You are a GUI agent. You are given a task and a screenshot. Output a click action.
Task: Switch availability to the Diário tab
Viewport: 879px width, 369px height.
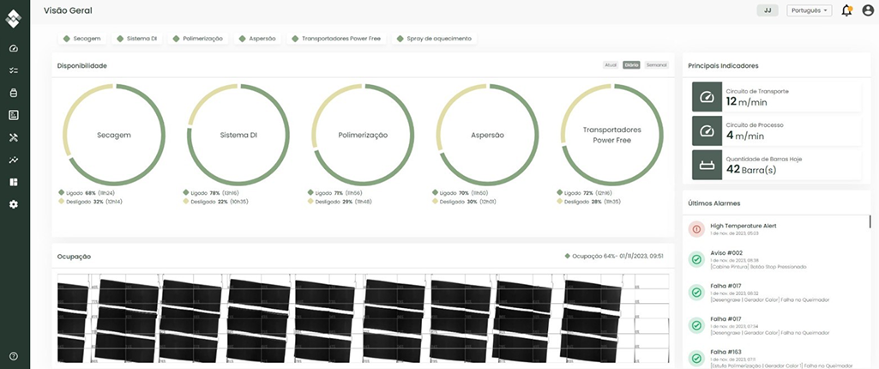coord(631,65)
